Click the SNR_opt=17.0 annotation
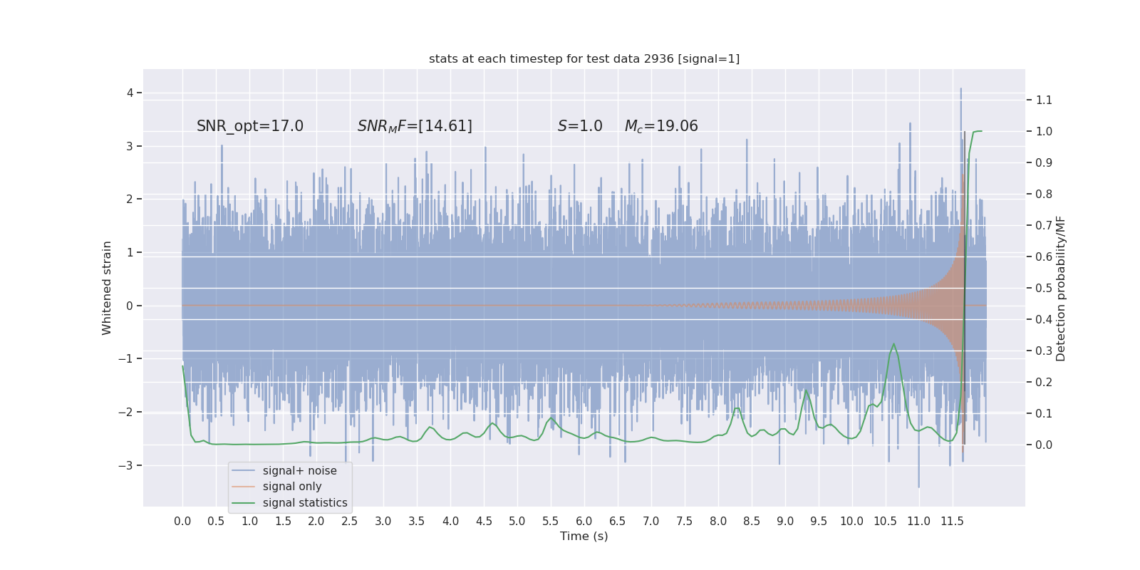The width and height of the screenshot is (1140, 570). click(250, 126)
